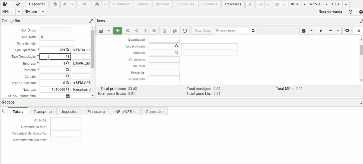Click the green plus add item button
Image resolution: width=363 pixels, height=164 pixels.
pos(118,31)
